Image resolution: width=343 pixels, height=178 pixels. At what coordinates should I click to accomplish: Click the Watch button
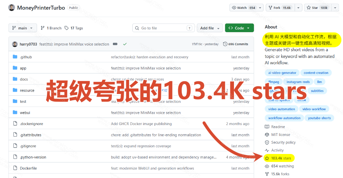point(243,8)
